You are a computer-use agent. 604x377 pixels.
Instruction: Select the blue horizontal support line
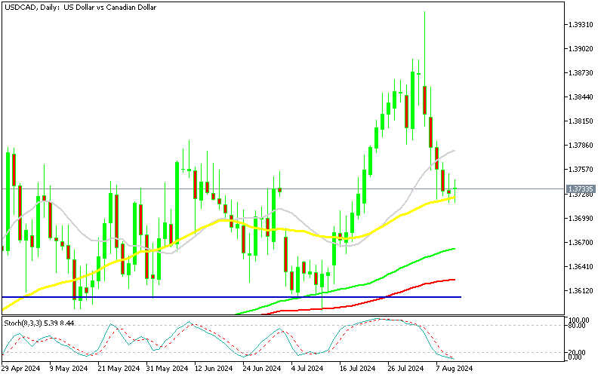226,297
